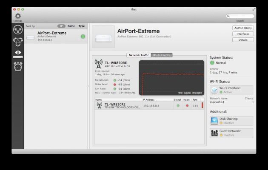The width and height of the screenshot is (268, 170).
Task: Click IP address 192.168.0.4 cell
Action: [151, 106]
